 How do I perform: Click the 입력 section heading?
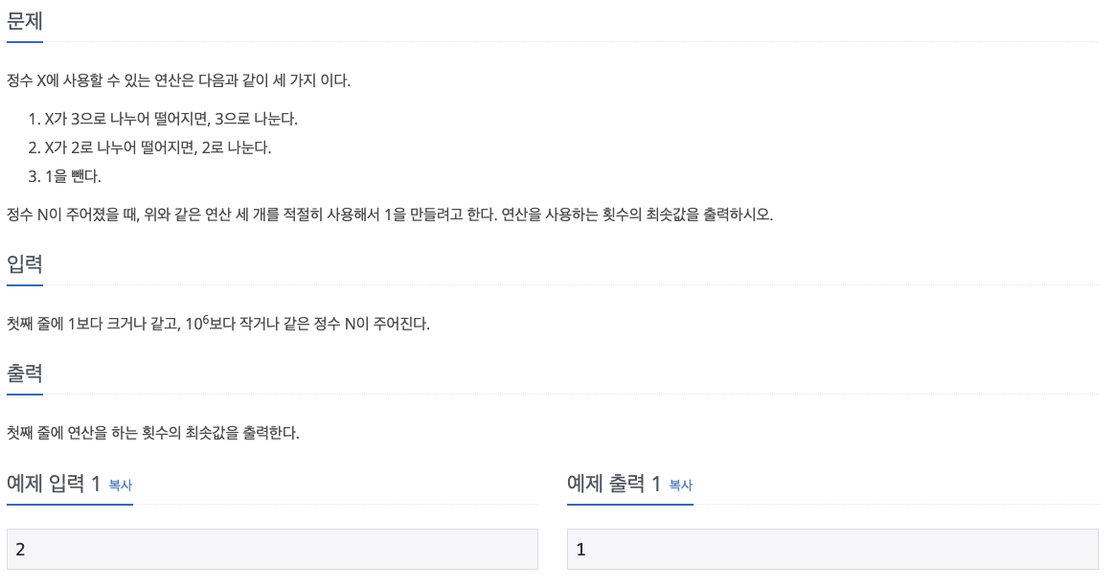point(25,263)
